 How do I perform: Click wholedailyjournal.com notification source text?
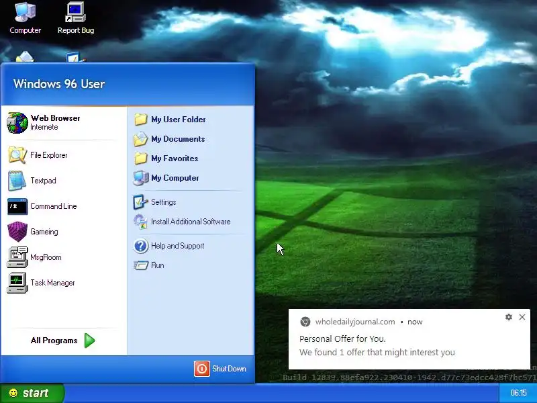355,322
